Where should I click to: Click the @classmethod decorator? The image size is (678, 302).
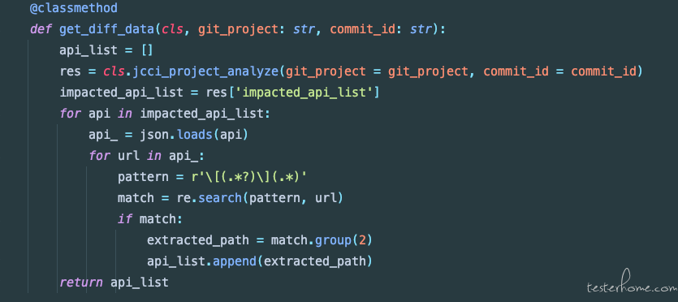[74, 8]
